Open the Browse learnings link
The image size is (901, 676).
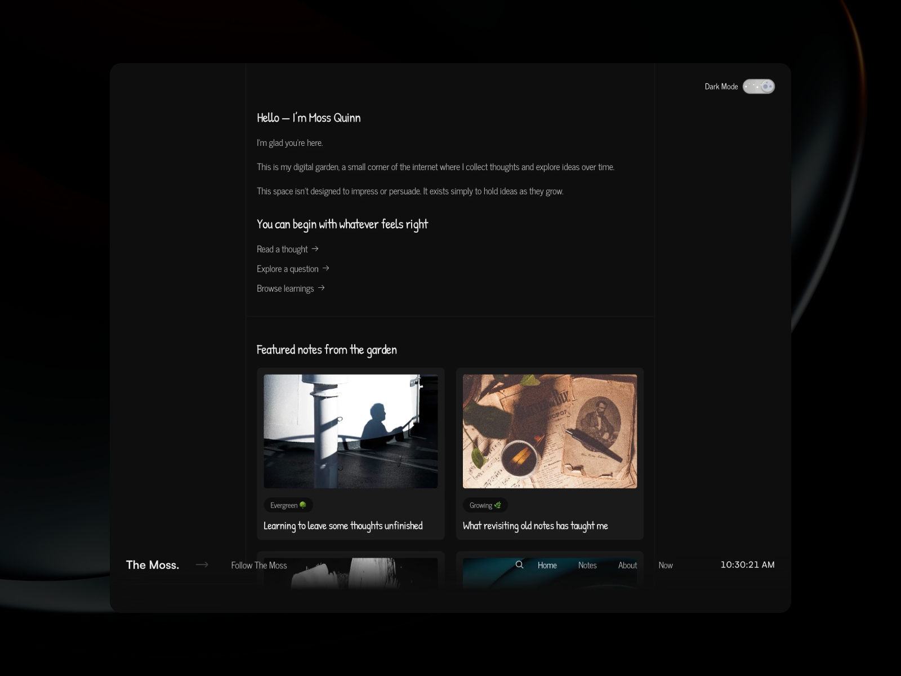click(x=285, y=288)
